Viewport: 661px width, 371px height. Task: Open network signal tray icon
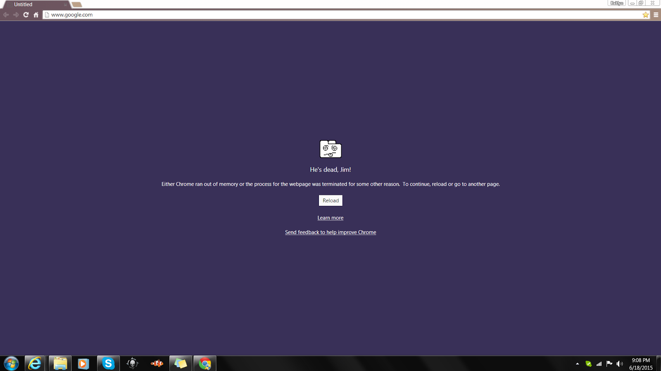(599, 364)
